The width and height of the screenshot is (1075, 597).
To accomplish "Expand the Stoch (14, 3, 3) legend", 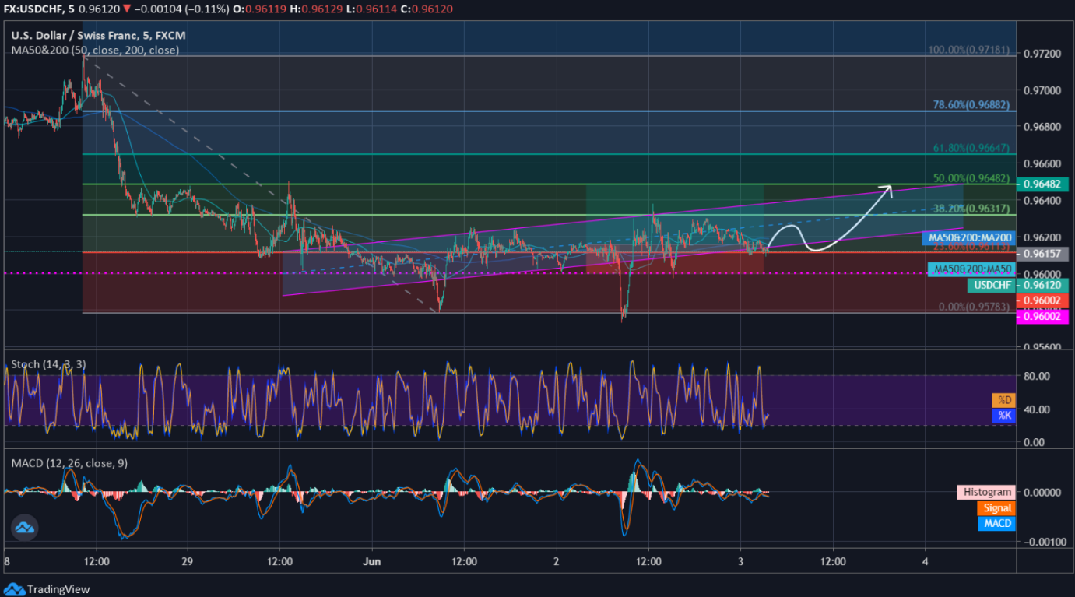I will pyautogui.click(x=48, y=364).
